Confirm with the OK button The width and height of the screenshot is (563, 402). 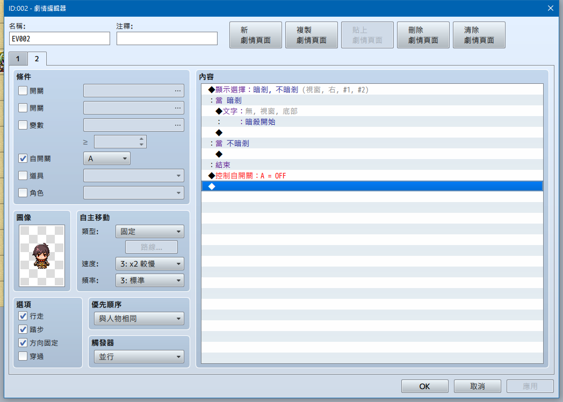coord(425,386)
